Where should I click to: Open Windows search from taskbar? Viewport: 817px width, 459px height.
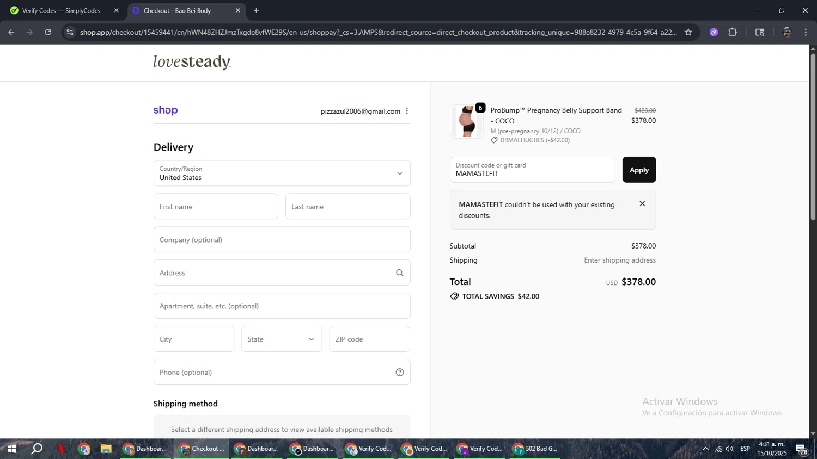[36, 449]
